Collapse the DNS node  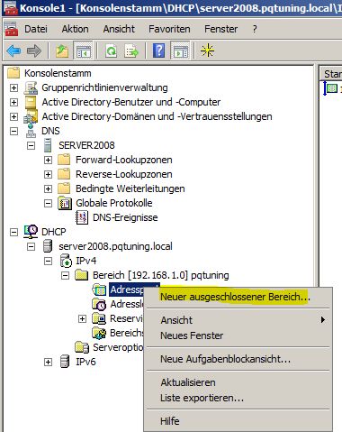click(x=13, y=131)
